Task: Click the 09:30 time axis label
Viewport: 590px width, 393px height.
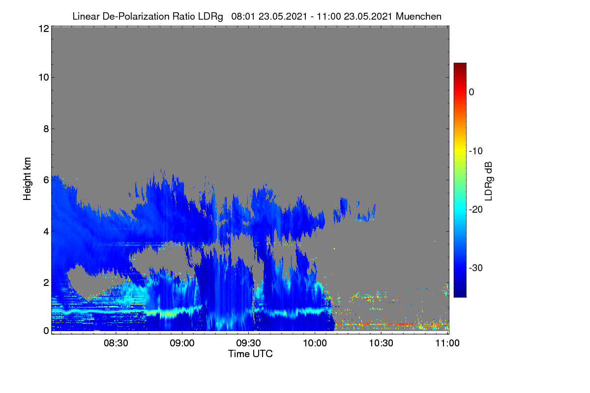Action: pyautogui.click(x=249, y=343)
